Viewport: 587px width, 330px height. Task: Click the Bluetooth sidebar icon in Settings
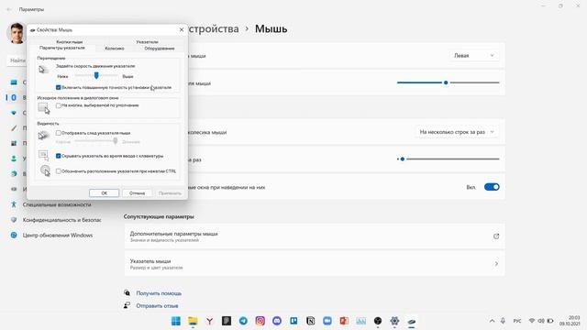click(14, 97)
